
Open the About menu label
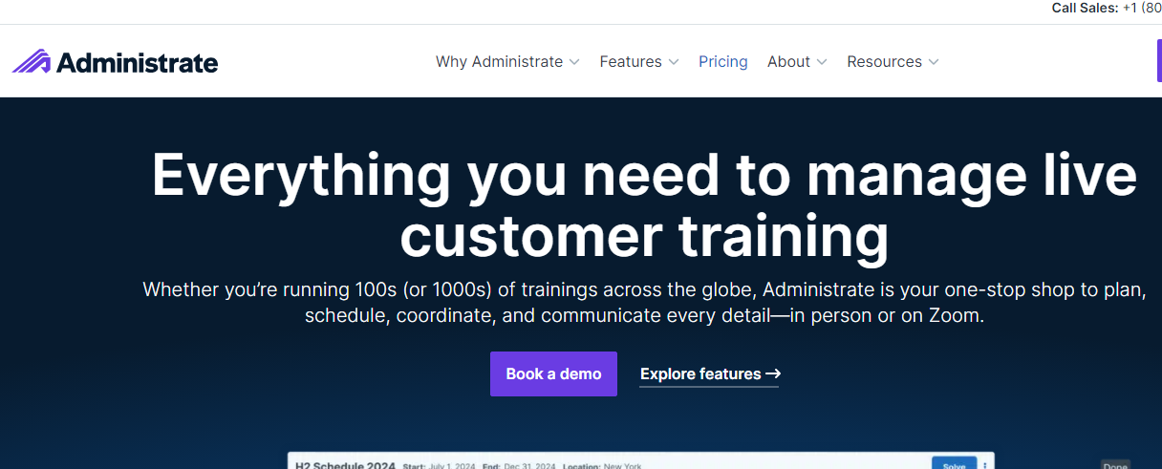[x=788, y=62]
